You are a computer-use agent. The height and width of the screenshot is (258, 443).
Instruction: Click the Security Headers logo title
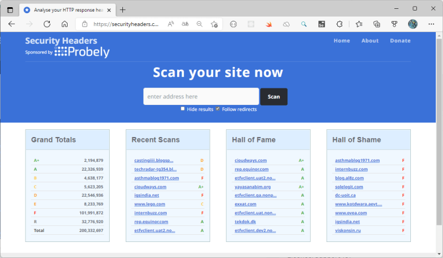coord(61,40)
